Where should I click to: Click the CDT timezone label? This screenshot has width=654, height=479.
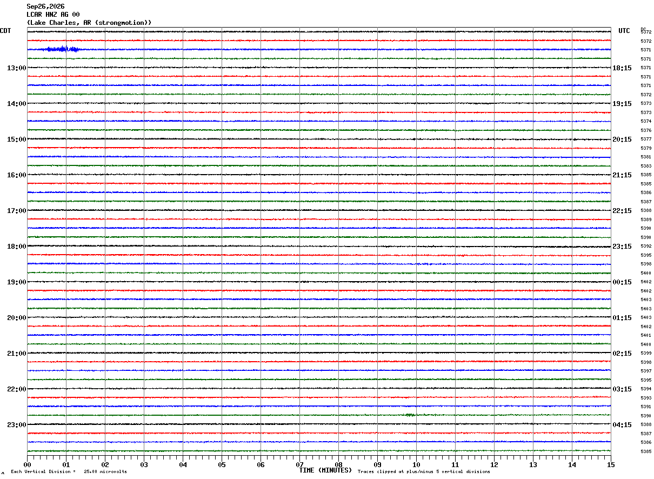point(5,31)
